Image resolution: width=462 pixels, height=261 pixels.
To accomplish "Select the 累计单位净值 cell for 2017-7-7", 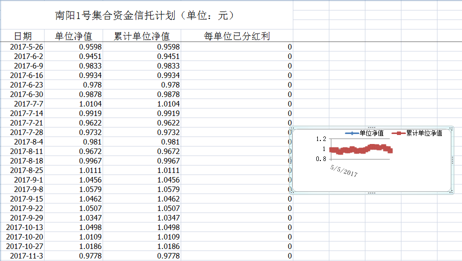I will point(142,104).
